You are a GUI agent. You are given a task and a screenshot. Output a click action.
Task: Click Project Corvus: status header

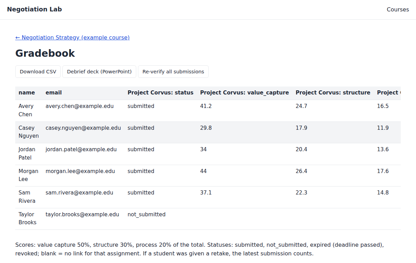(x=161, y=93)
